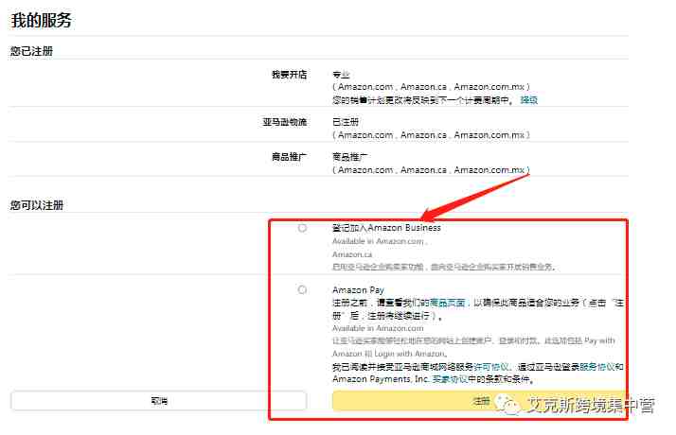Select the Amazon Pay radio button
This screenshot has width=676, height=435.
(x=302, y=289)
